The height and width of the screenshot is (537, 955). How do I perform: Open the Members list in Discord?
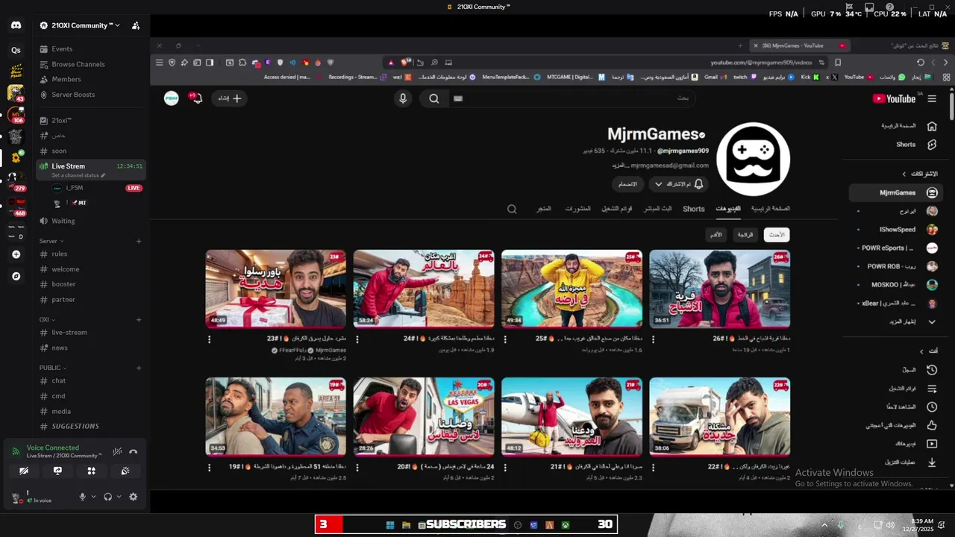91,79
